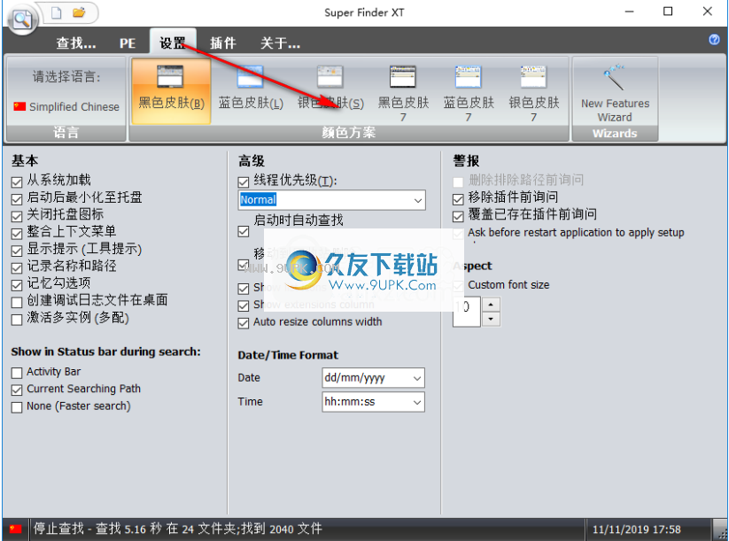The image size is (729, 541).
Task: Toggle 启动后最小化至托盘 checkbox
Action: (x=17, y=199)
